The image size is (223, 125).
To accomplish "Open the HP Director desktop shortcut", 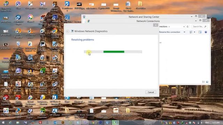I will (x=55, y=112).
